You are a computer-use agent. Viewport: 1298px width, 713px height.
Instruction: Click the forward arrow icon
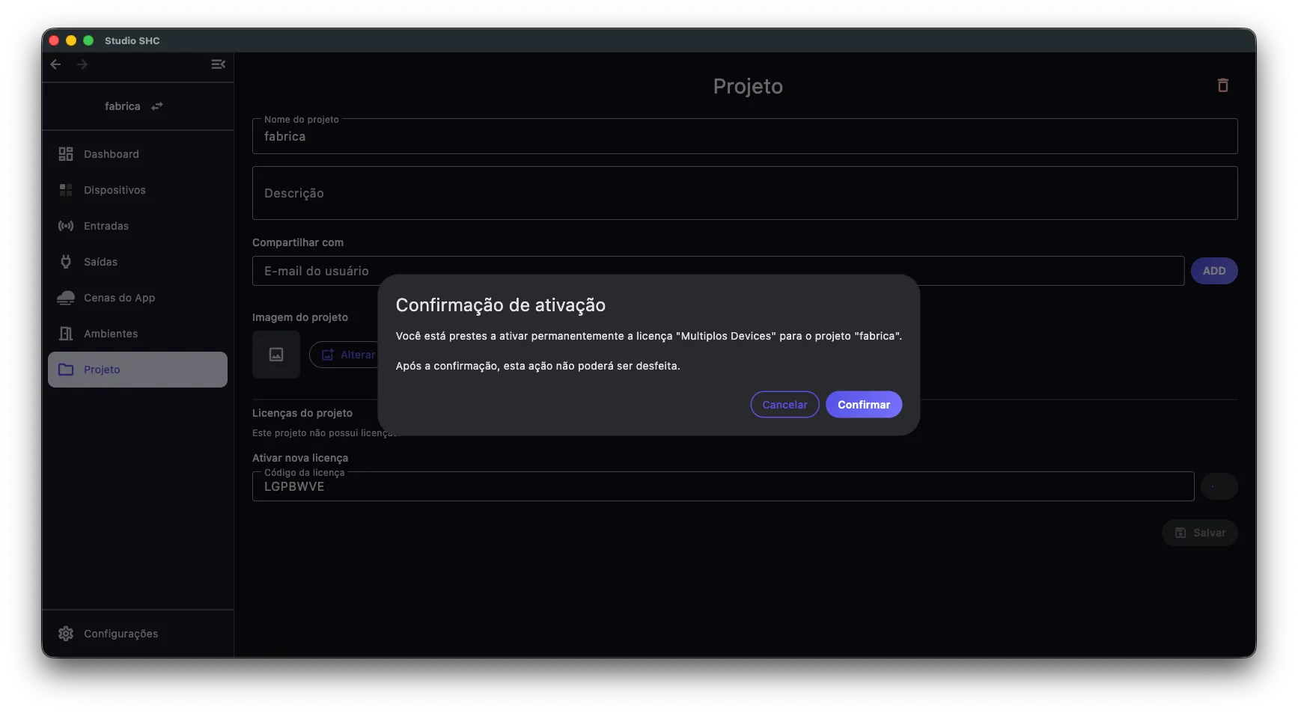point(82,64)
